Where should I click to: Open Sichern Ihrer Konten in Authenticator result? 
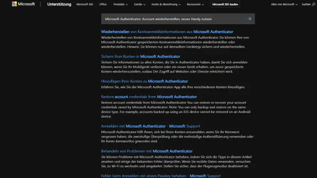(x=140, y=57)
